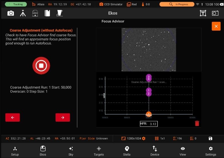Click the 1280x1024 resolution frame icon
The height and width of the screenshot is (158, 224).
[123, 138]
